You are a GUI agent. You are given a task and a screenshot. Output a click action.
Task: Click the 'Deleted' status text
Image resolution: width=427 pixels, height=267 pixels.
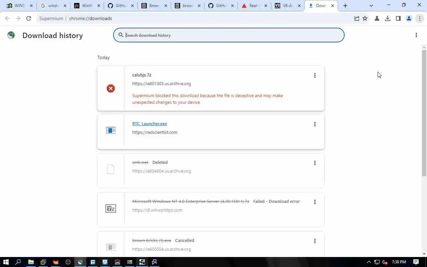point(160,162)
